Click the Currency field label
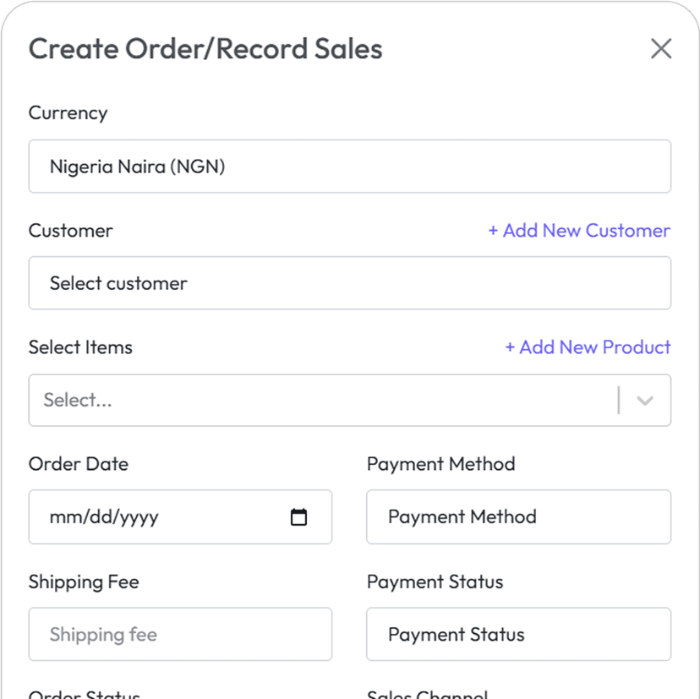Viewport: 700px width, 699px height. tap(68, 113)
